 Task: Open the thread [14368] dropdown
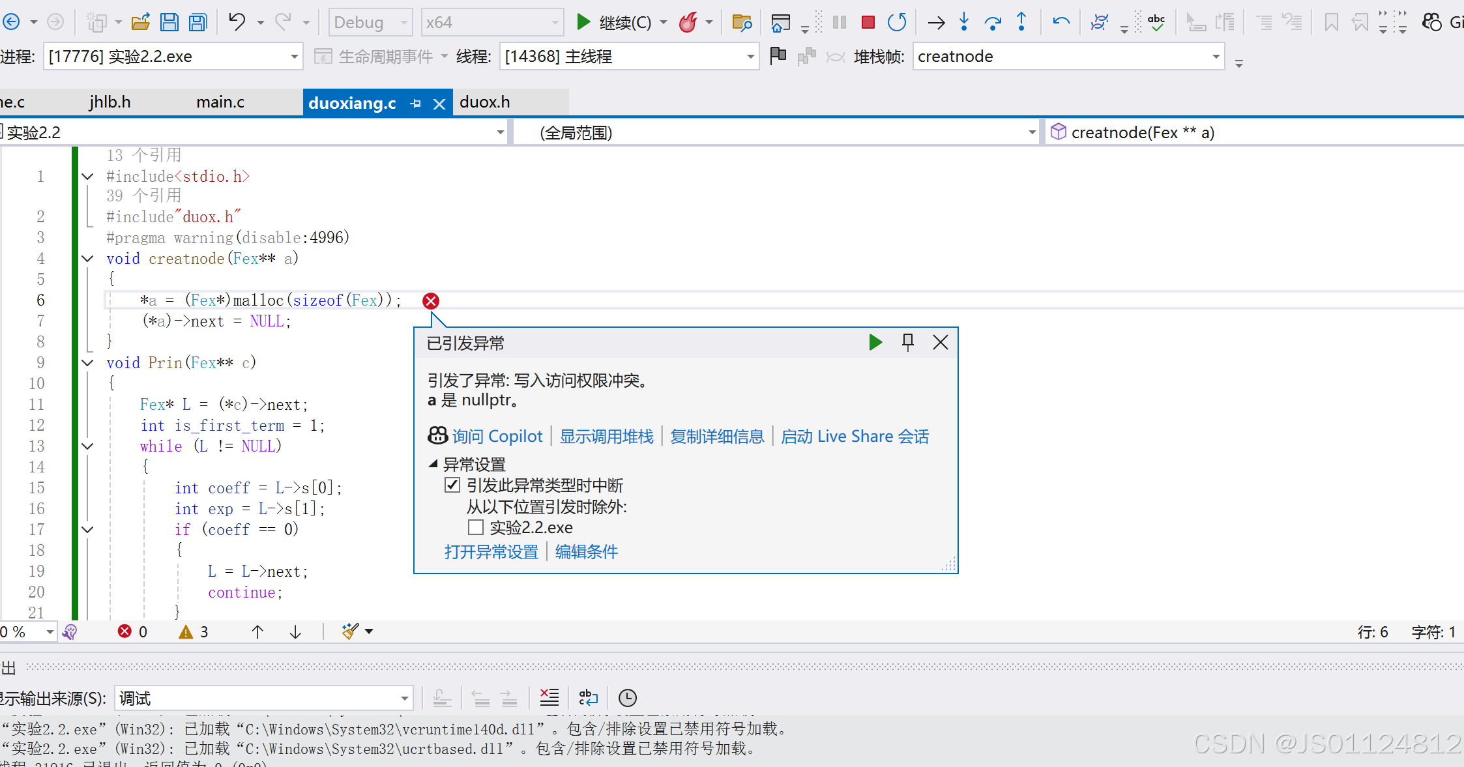(x=629, y=56)
